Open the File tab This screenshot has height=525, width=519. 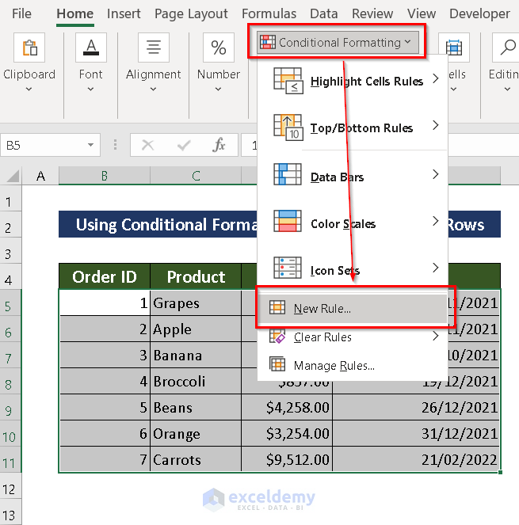pyautogui.click(x=21, y=13)
